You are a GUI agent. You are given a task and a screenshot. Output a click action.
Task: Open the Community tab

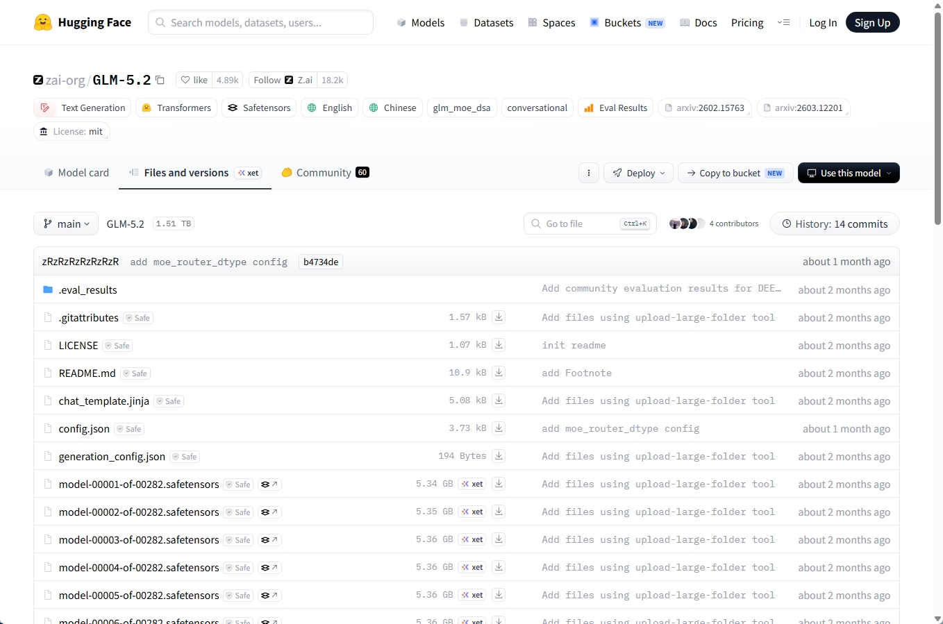coord(325,173)
